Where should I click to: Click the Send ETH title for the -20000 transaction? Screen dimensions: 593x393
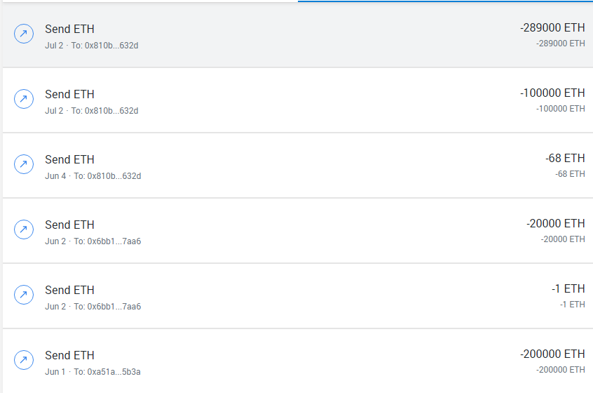[69, 225]
